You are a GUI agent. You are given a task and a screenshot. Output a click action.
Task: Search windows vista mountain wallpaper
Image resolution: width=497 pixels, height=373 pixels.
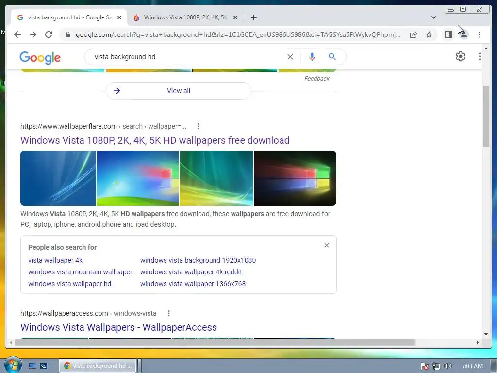80,272
